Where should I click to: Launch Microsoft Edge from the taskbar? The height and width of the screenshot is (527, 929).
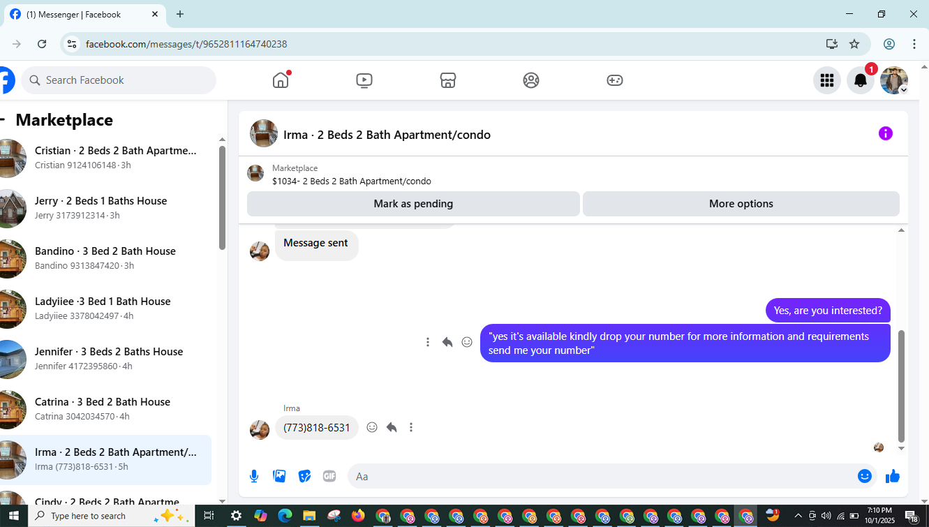pos(285,516)
